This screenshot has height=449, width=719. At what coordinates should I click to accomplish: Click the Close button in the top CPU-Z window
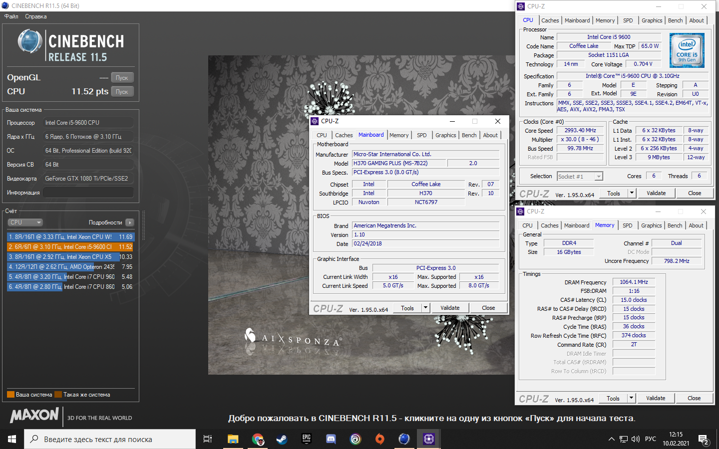tap(695, 193)
